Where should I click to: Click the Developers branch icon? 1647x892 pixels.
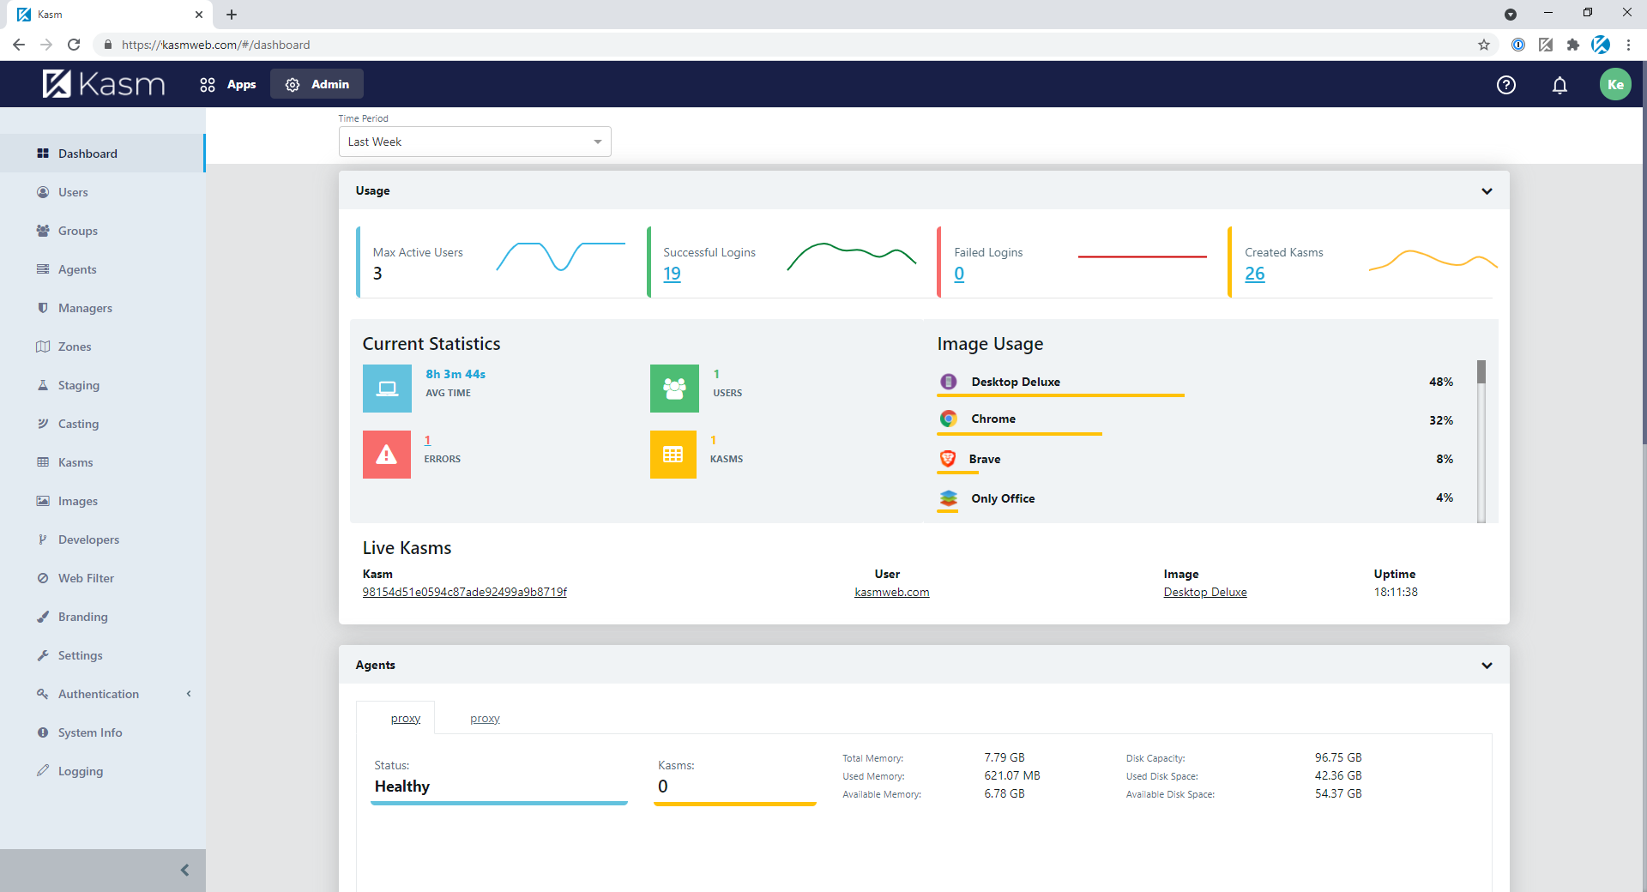(43, 539)
